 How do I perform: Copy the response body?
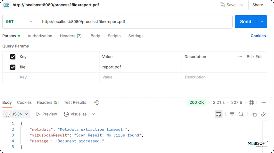[254, 114]
